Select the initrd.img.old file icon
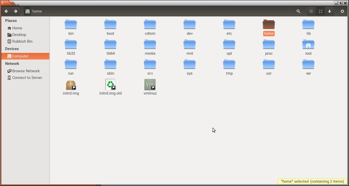The height and width of the screenshot is (186, 349). point(110,85)
